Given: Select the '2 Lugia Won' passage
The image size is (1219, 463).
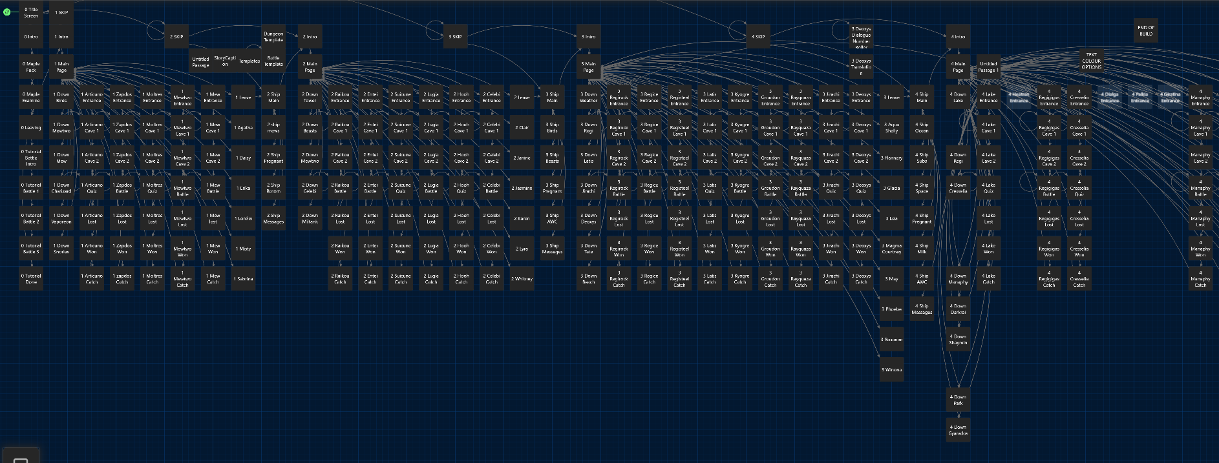Looking at the screenshot, I should click(432, 249).
